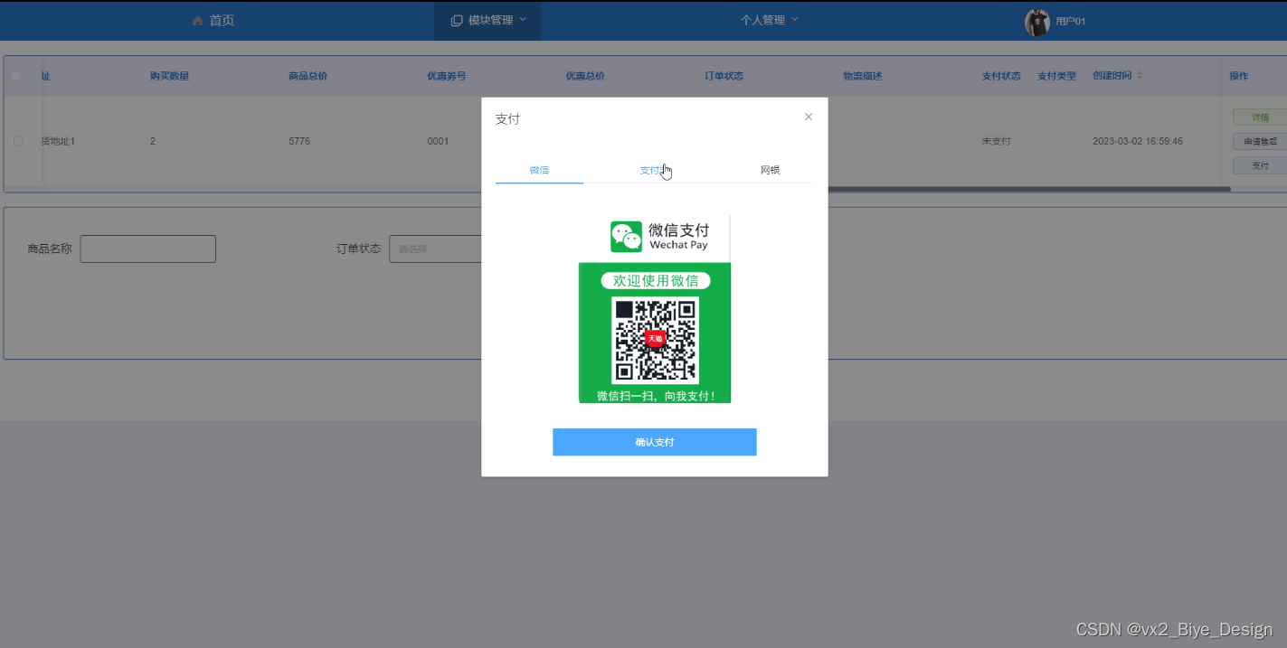Click the user avatar picture
This screenshot has width=1287, height=648.
pos(1036,22)
